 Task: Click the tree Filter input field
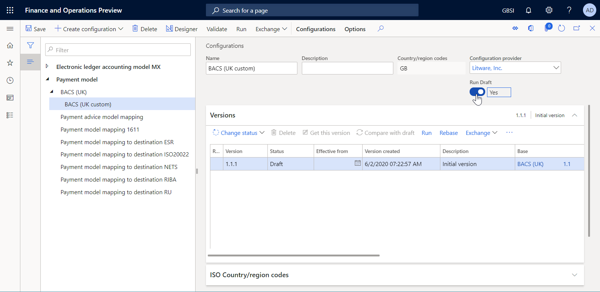118,50
